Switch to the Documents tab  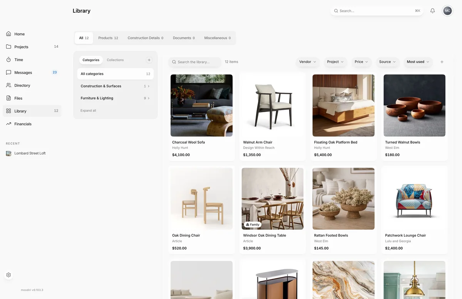pos(184,38)
